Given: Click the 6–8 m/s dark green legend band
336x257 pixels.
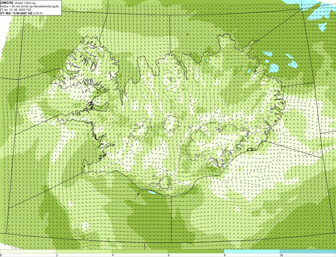Looking at the screenshot, I should 196,251.
